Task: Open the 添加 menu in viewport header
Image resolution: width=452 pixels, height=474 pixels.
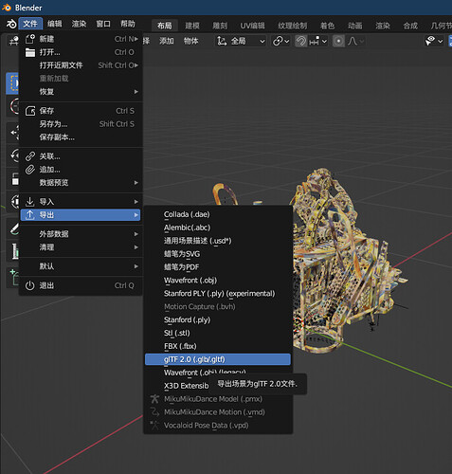Action: click(x=167, y=41)
